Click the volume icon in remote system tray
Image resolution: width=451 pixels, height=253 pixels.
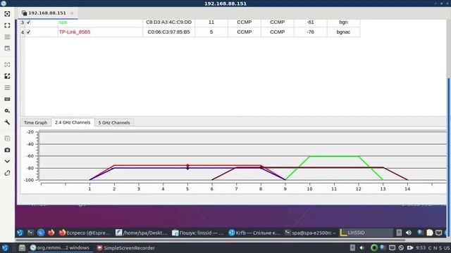click(x=409, y=233)
